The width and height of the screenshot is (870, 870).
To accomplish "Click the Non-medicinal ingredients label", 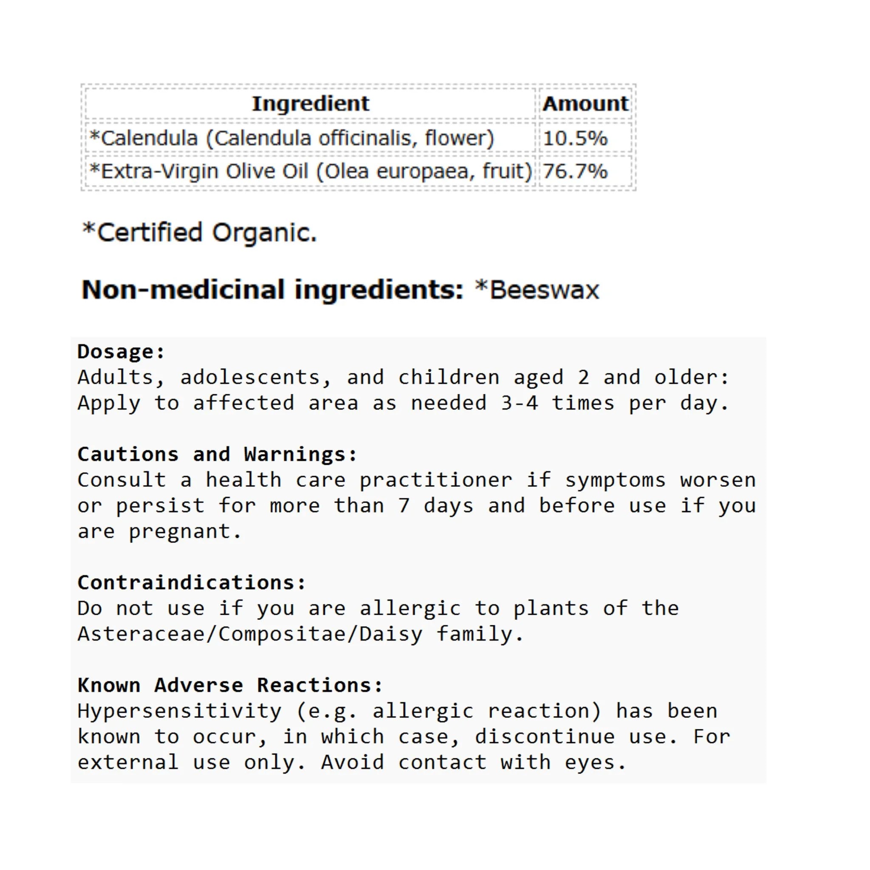I will coord(272,289).
